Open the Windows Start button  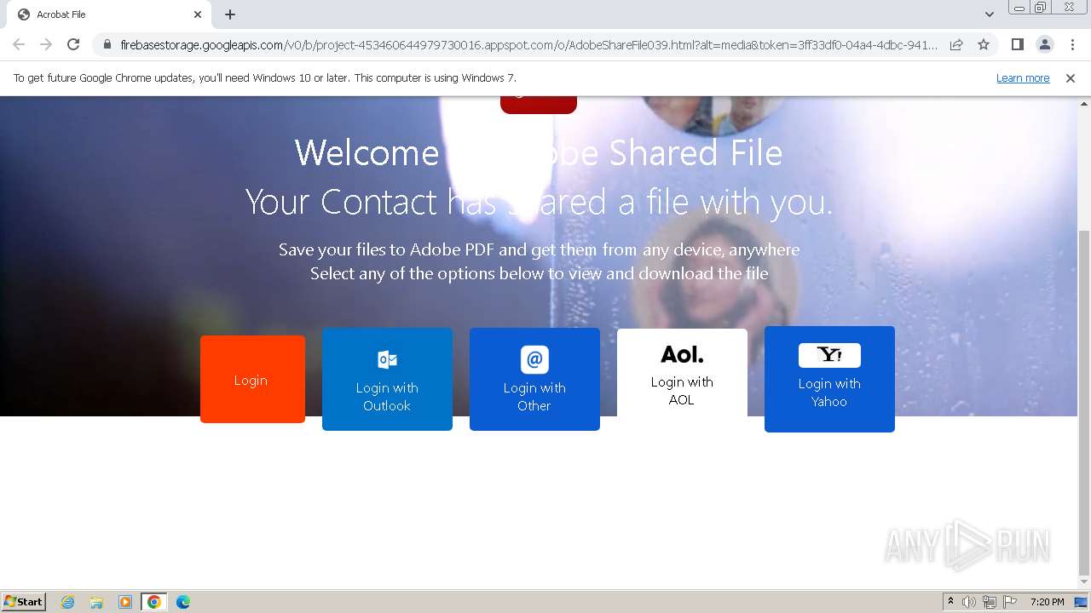23,602
